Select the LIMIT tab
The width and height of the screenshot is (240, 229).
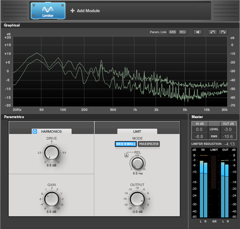pos(137,131)
